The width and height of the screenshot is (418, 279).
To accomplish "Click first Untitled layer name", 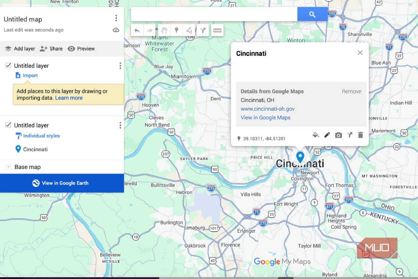I will (x=31, y=66).
